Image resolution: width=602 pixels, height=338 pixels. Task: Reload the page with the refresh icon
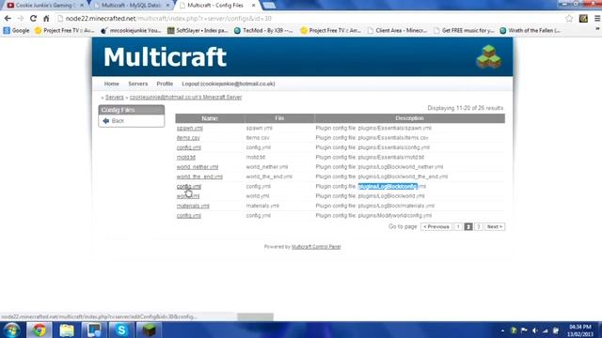34,19
